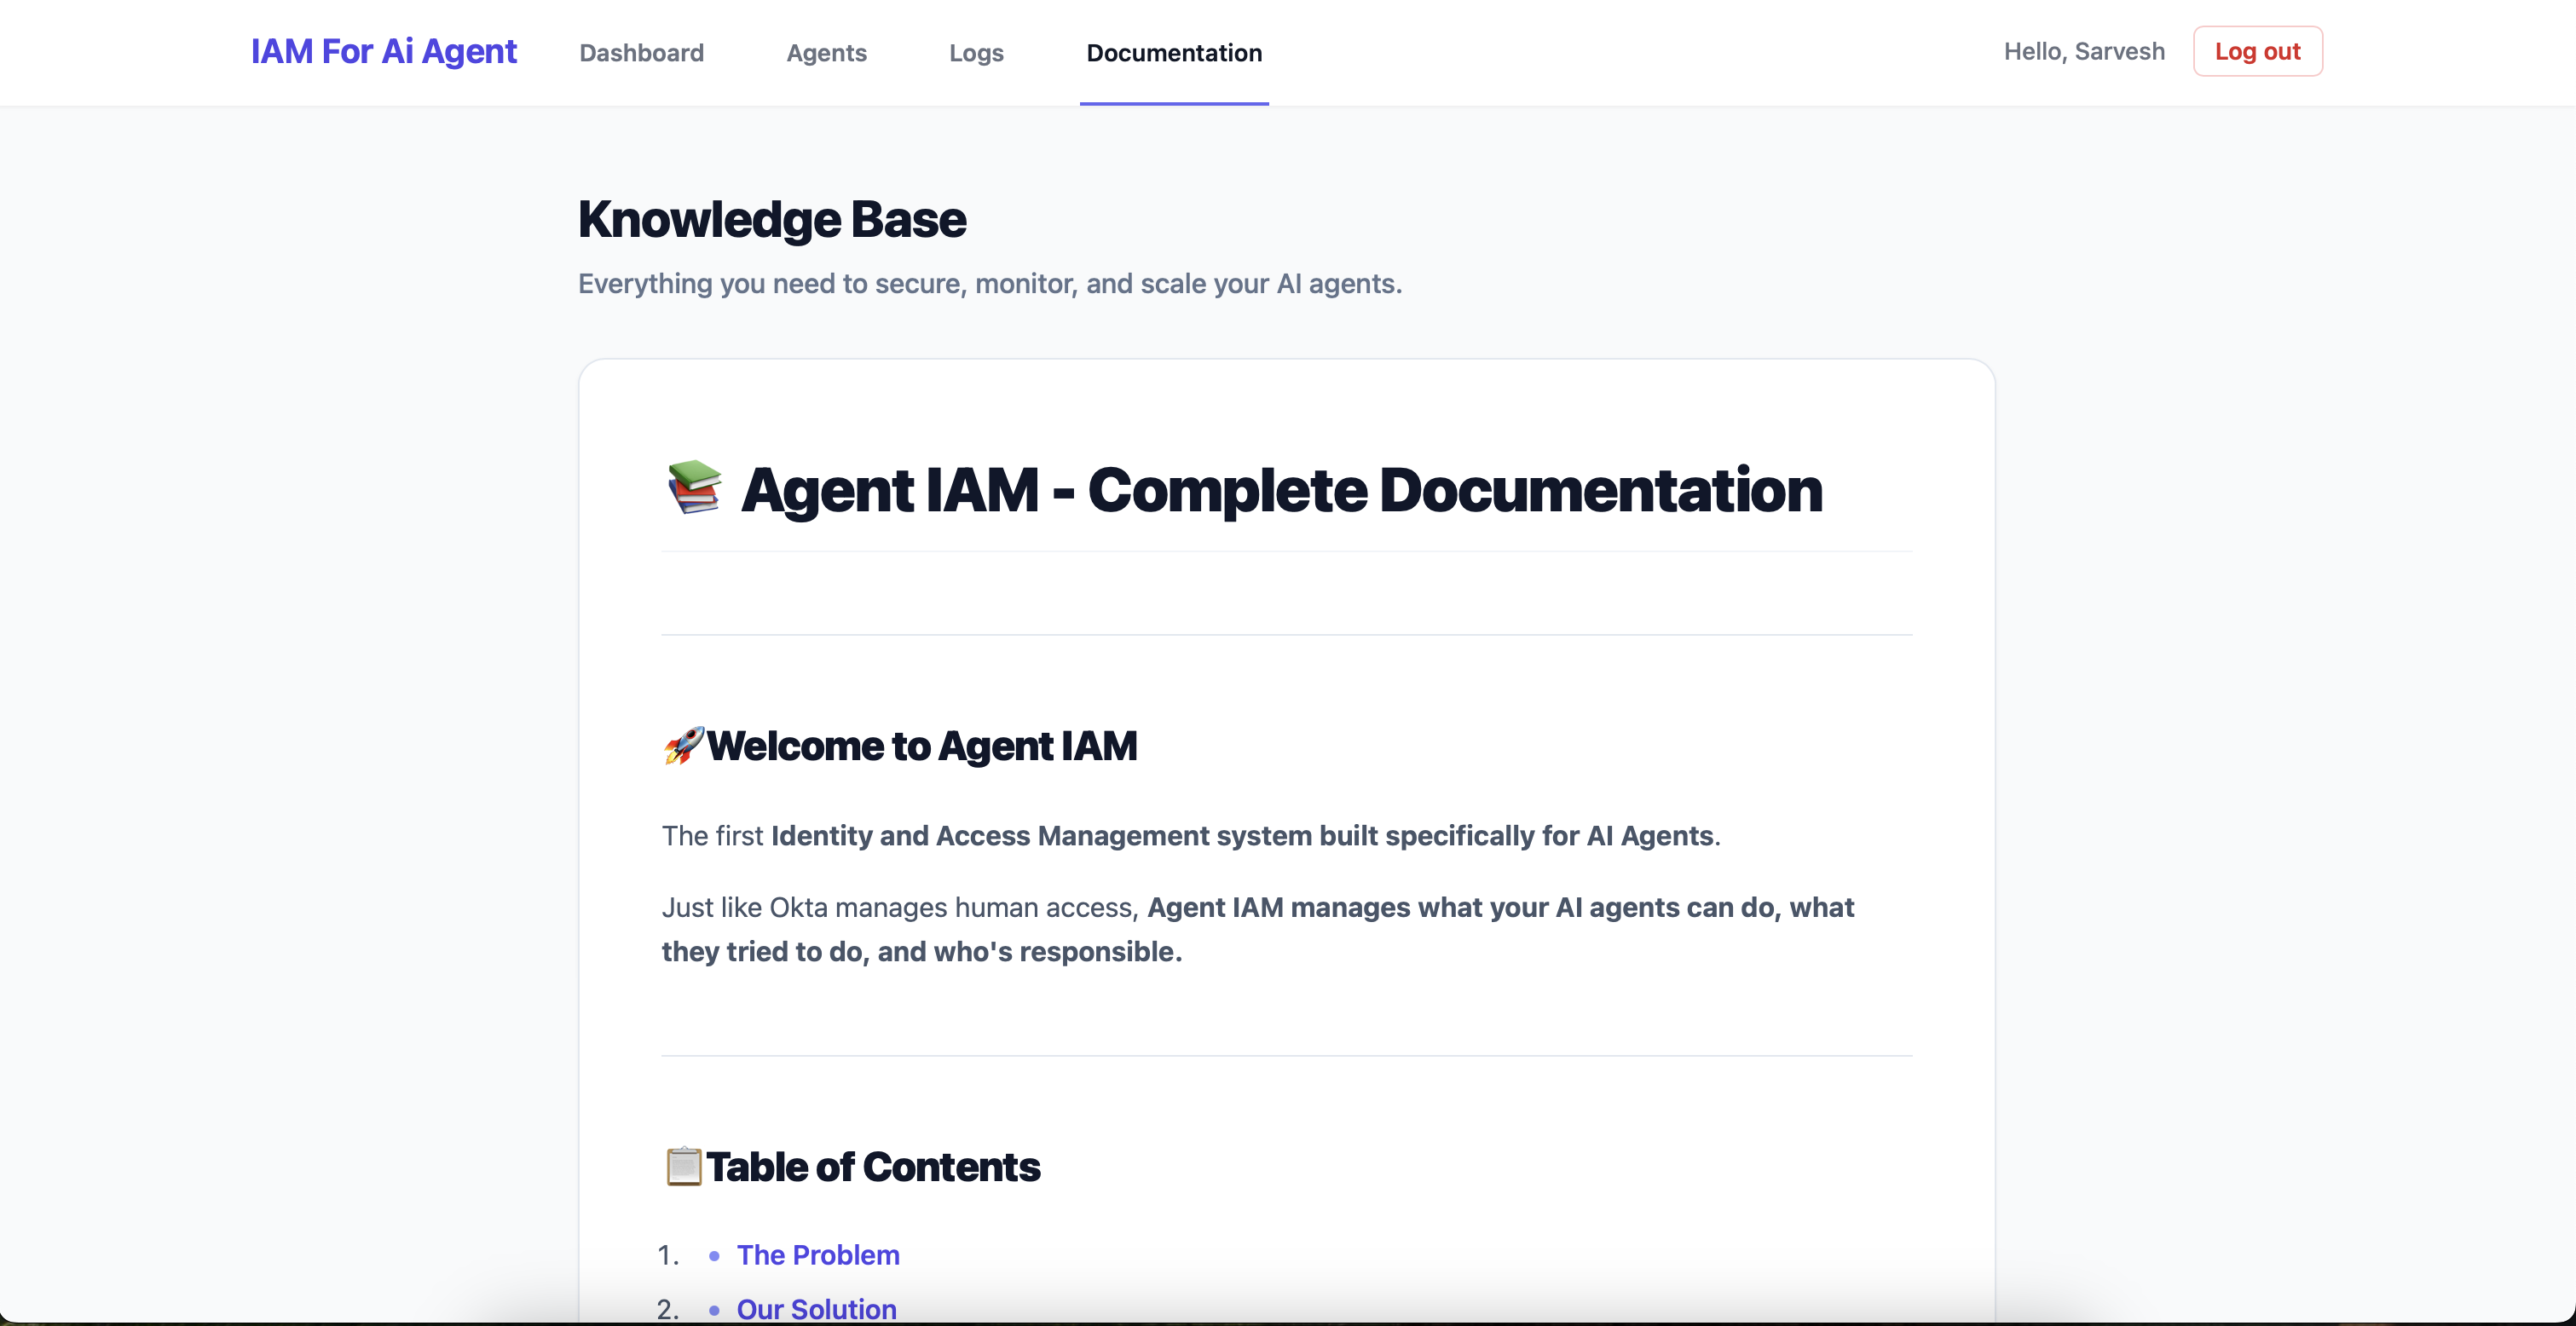Click the rocket icon next to Welcome heading
The width and height of the screenshot is (2576, 1326).
click(683, 746)
